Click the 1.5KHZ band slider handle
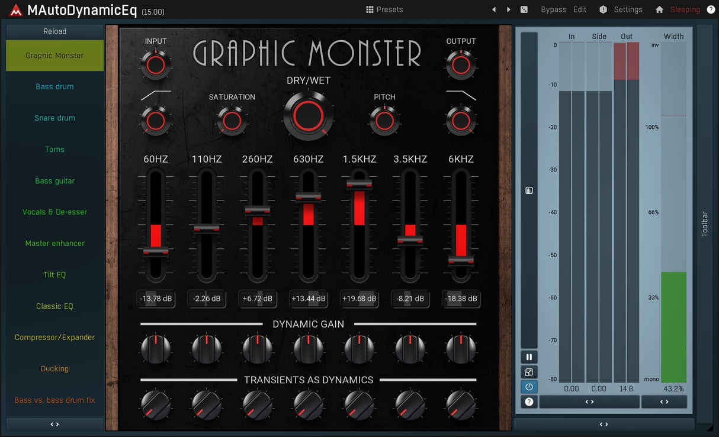The width and height of the screenshot is (719, 437). [x=359, y=184]
